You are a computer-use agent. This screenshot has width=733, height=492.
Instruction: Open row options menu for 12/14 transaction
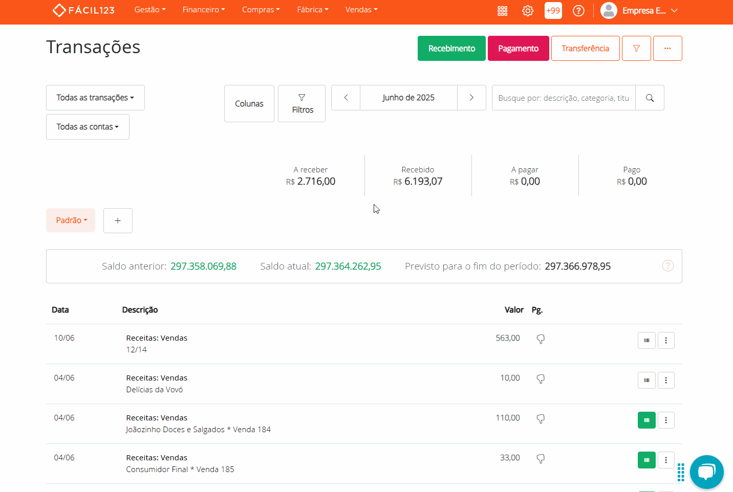point(666,340)
